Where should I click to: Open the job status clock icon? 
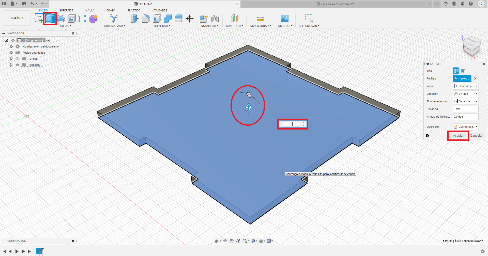(454, 4)
